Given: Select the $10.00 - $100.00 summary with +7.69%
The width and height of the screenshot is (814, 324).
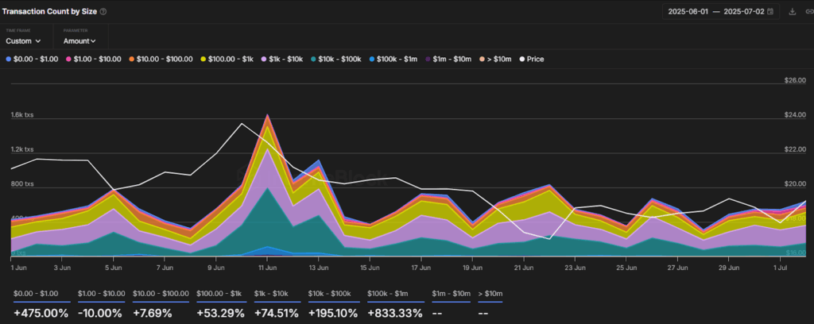Looking at the screenshot, I should (161, 304).
